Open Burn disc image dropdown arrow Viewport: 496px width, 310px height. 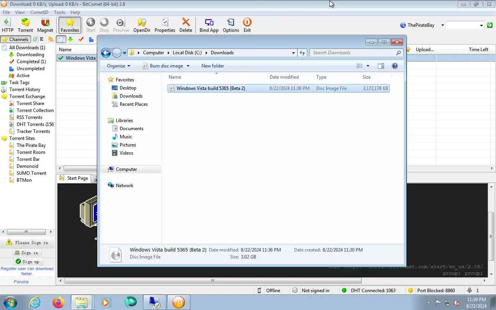click(x=188, y=66)
